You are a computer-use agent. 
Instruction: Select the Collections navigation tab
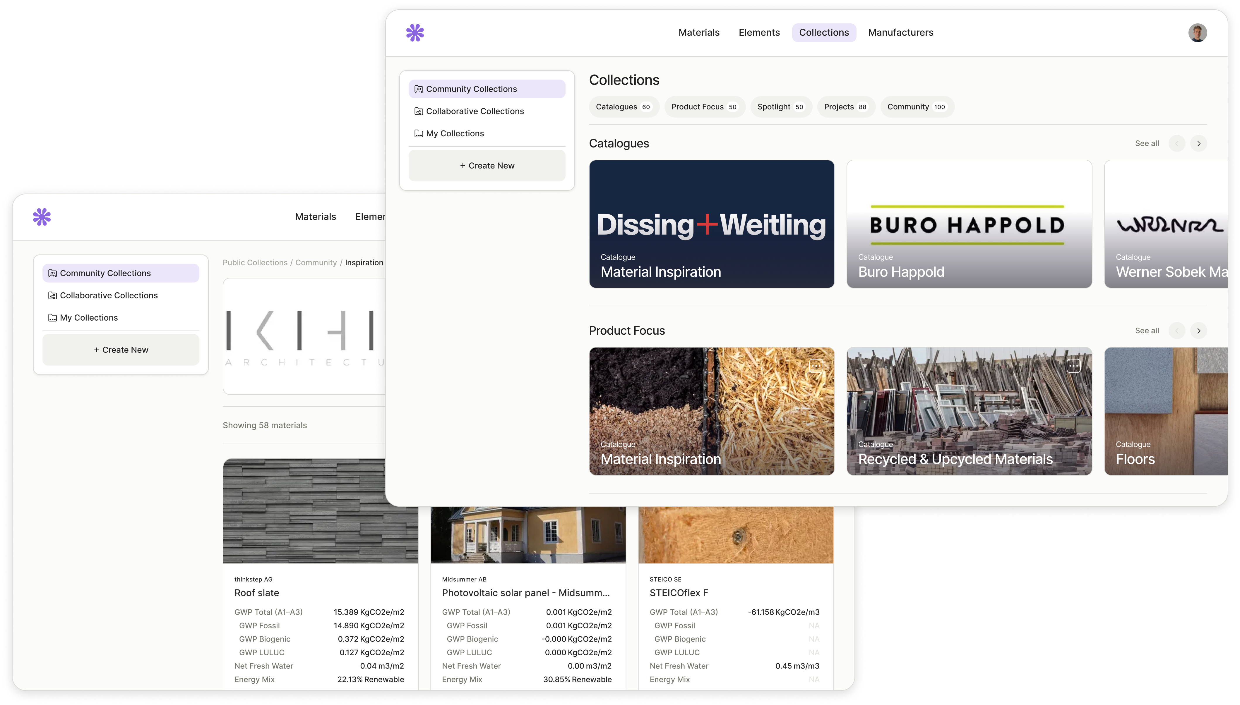point(823,32)
